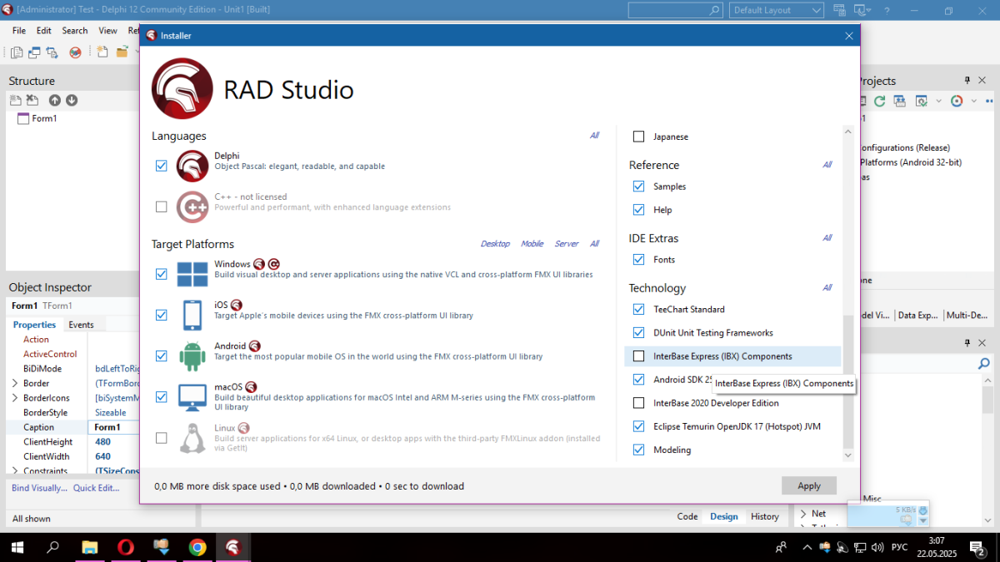Viewport: 1000px width, 562px height.
Task: Click the Windows platform logo icon
Action: 192,274
